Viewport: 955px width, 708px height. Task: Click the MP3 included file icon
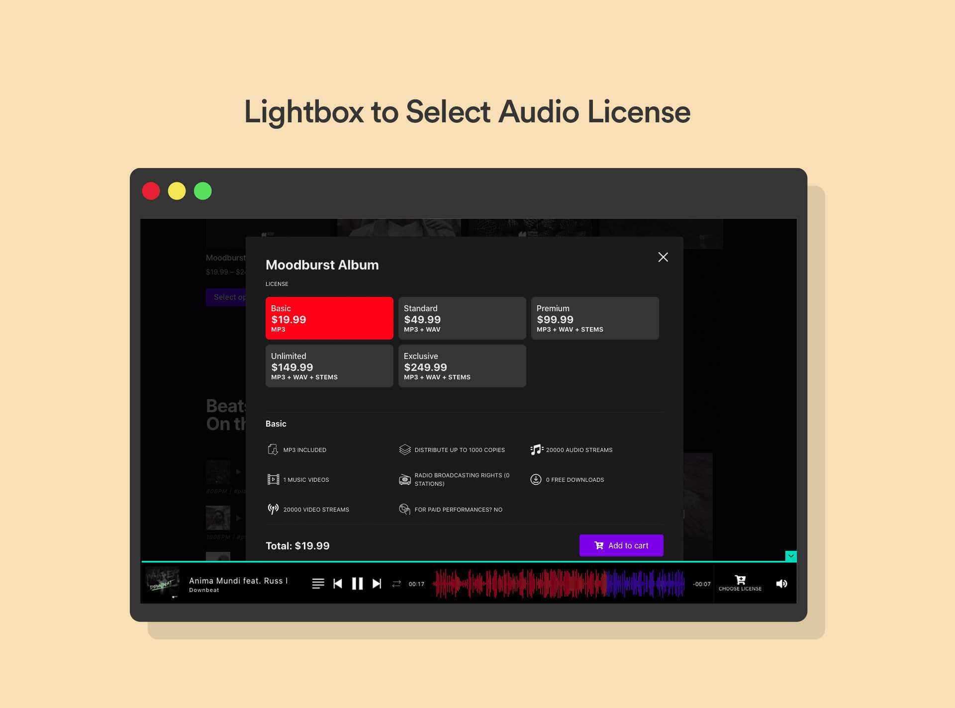click(273, 449)
